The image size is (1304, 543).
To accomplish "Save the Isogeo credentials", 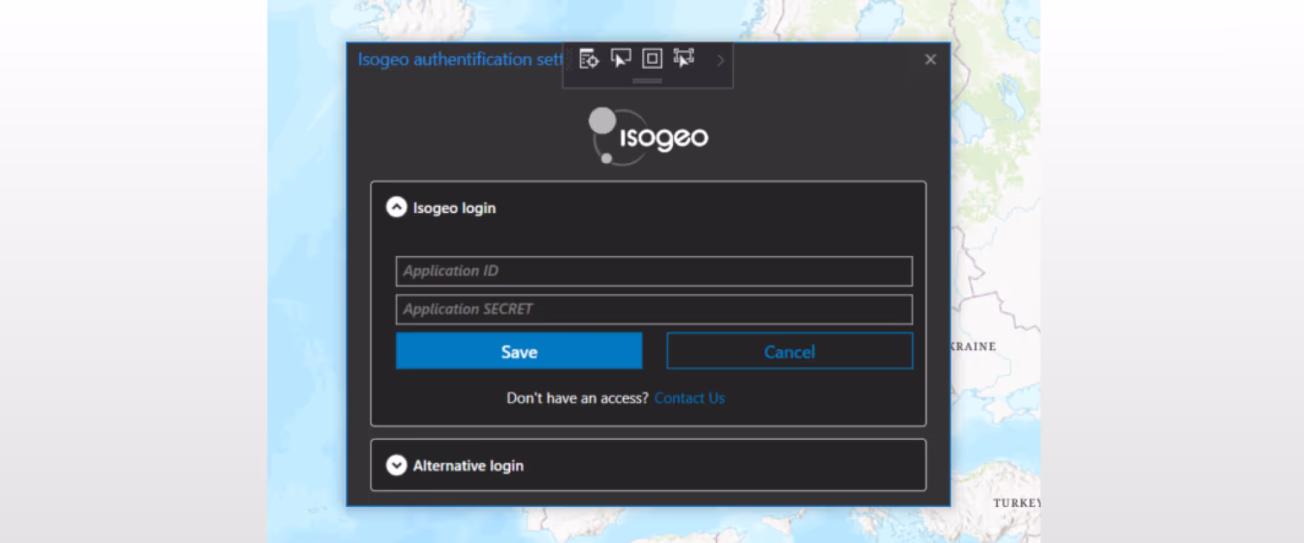I will click(519, 351).
